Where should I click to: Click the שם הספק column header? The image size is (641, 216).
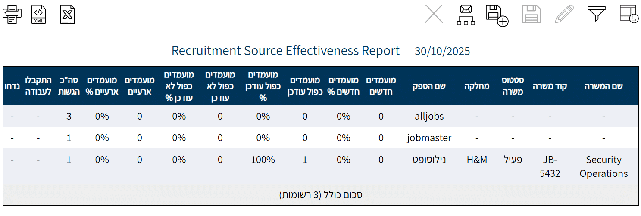pos(429,86)
